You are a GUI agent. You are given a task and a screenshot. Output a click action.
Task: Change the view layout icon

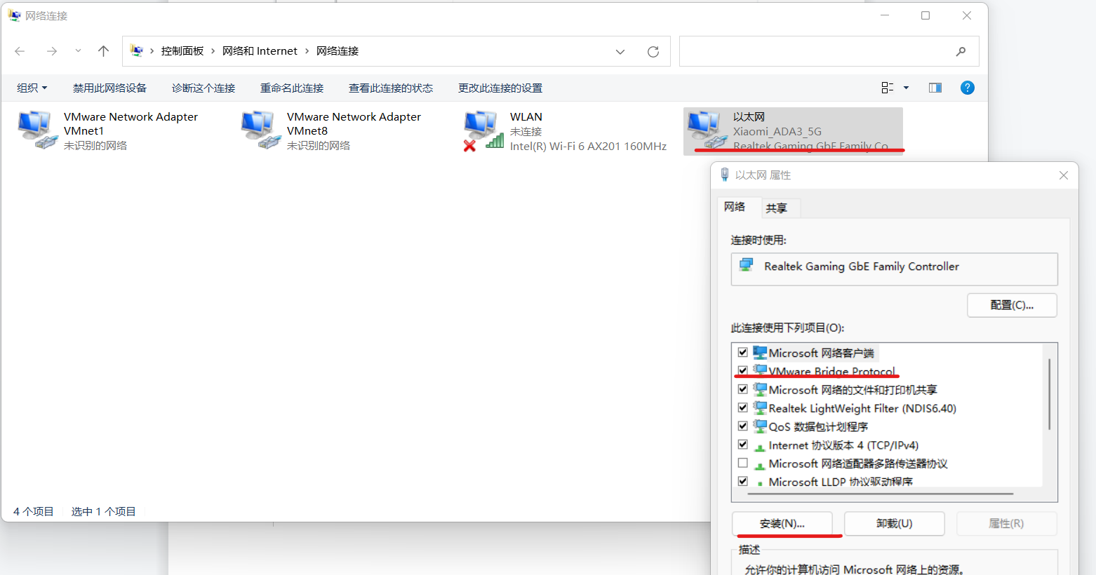pos(888,88)
